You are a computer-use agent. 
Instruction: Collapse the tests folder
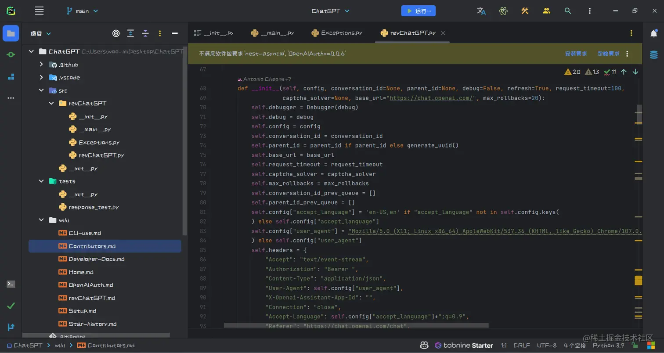41,181
